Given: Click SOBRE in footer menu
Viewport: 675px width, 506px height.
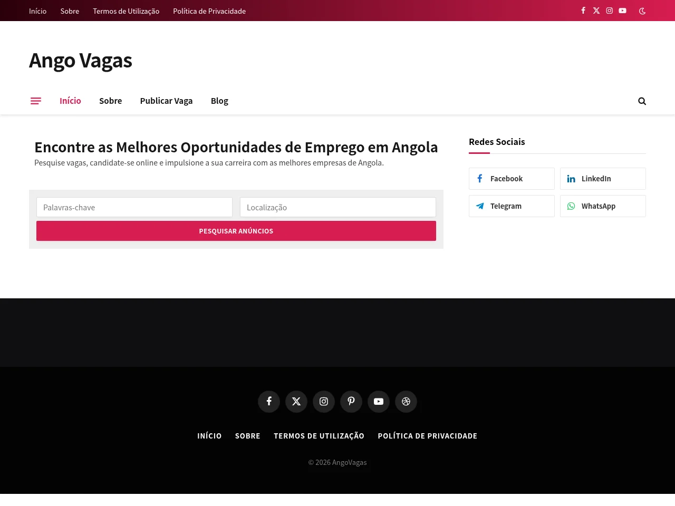Looking at the screenshot, I should [x=248, y=436].
